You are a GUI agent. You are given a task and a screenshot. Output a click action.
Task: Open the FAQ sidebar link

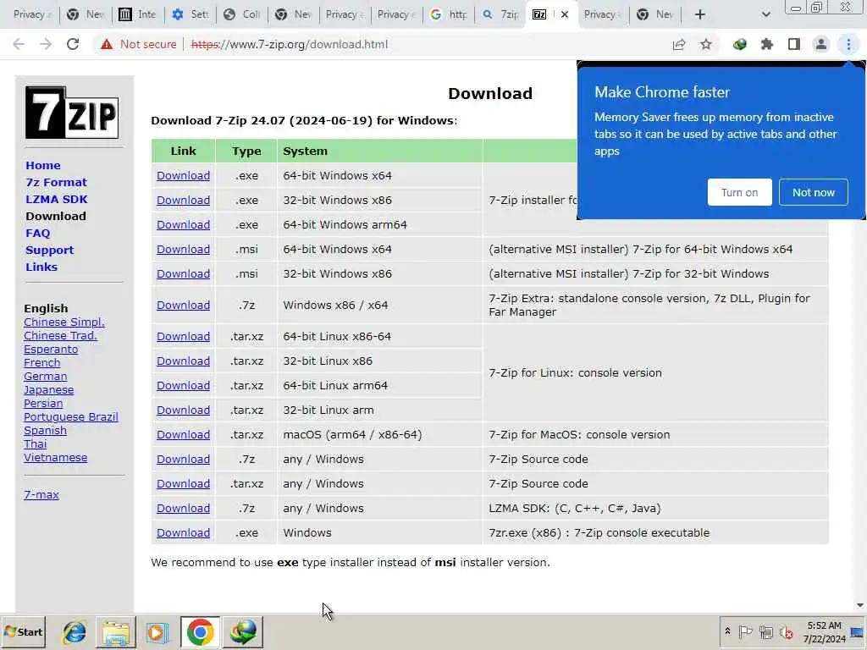37,234
